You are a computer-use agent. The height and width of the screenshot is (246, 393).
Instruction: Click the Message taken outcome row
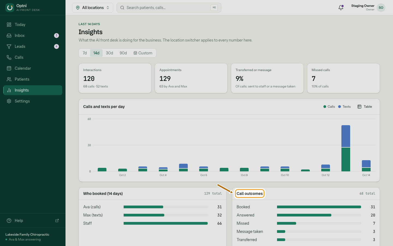pyautogui.click(x=306, y=232)
